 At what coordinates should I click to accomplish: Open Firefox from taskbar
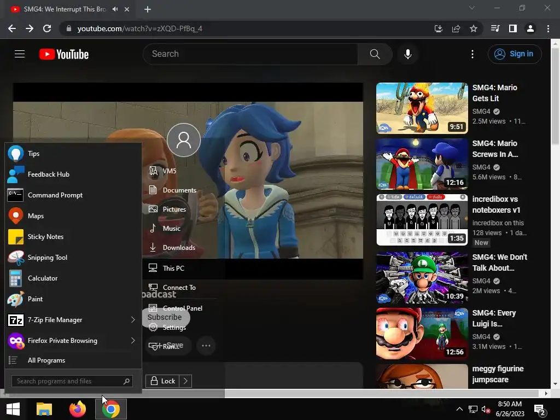[x=78, y=409]
